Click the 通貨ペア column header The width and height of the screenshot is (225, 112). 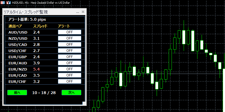[15, 26]
